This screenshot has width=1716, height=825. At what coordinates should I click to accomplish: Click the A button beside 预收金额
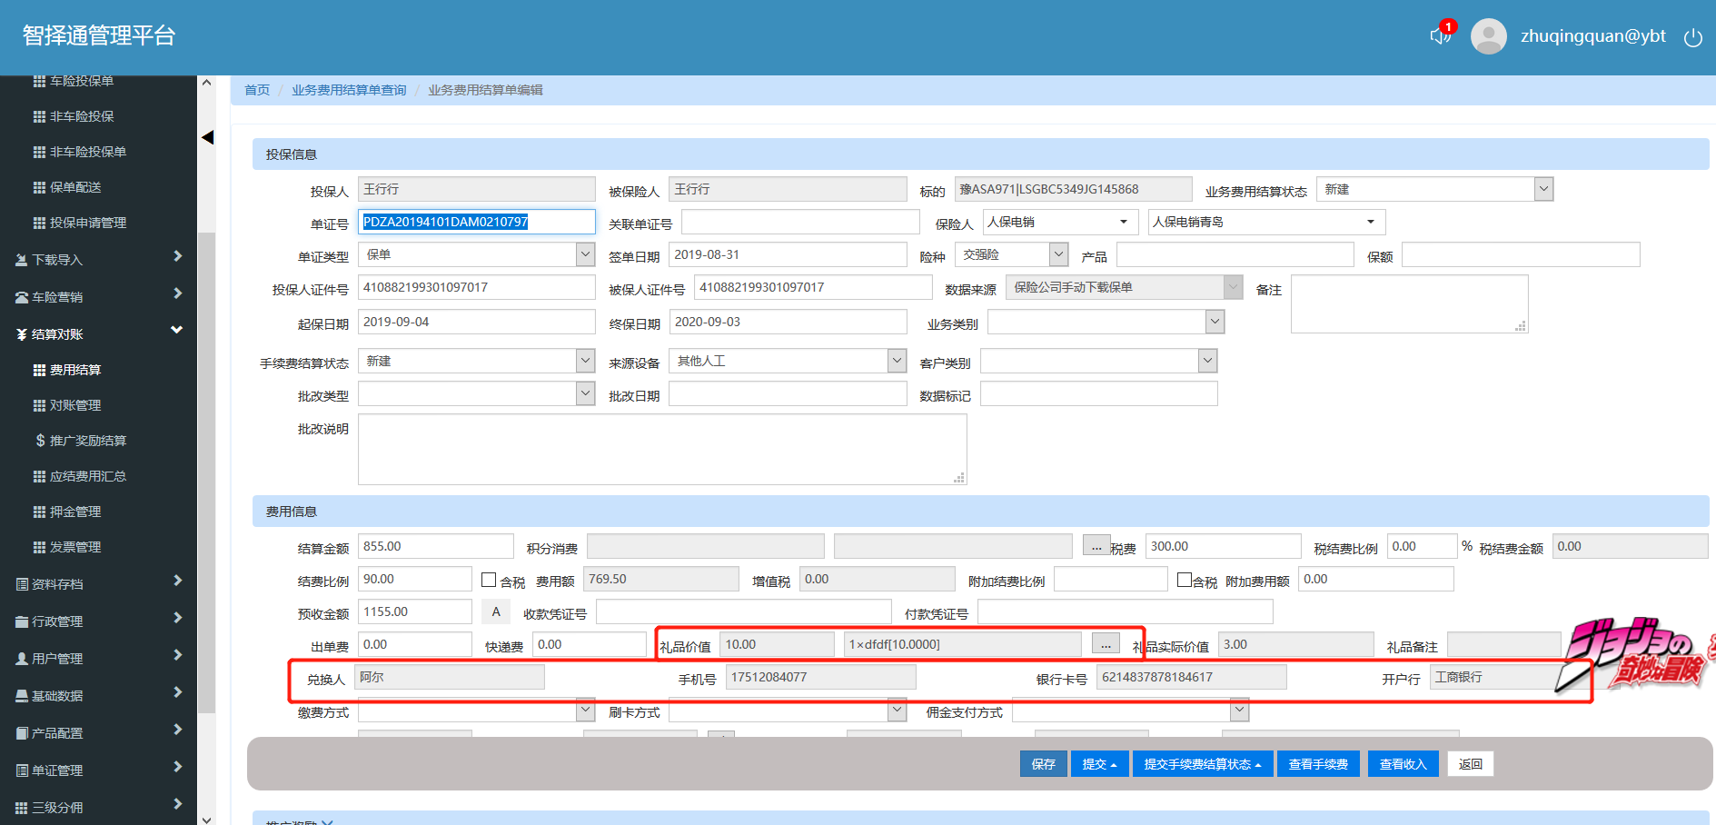(495, 611)
